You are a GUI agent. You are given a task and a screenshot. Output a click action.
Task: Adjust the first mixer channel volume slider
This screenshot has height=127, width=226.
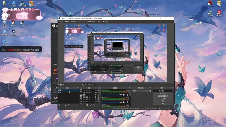(x=112, y=95)
